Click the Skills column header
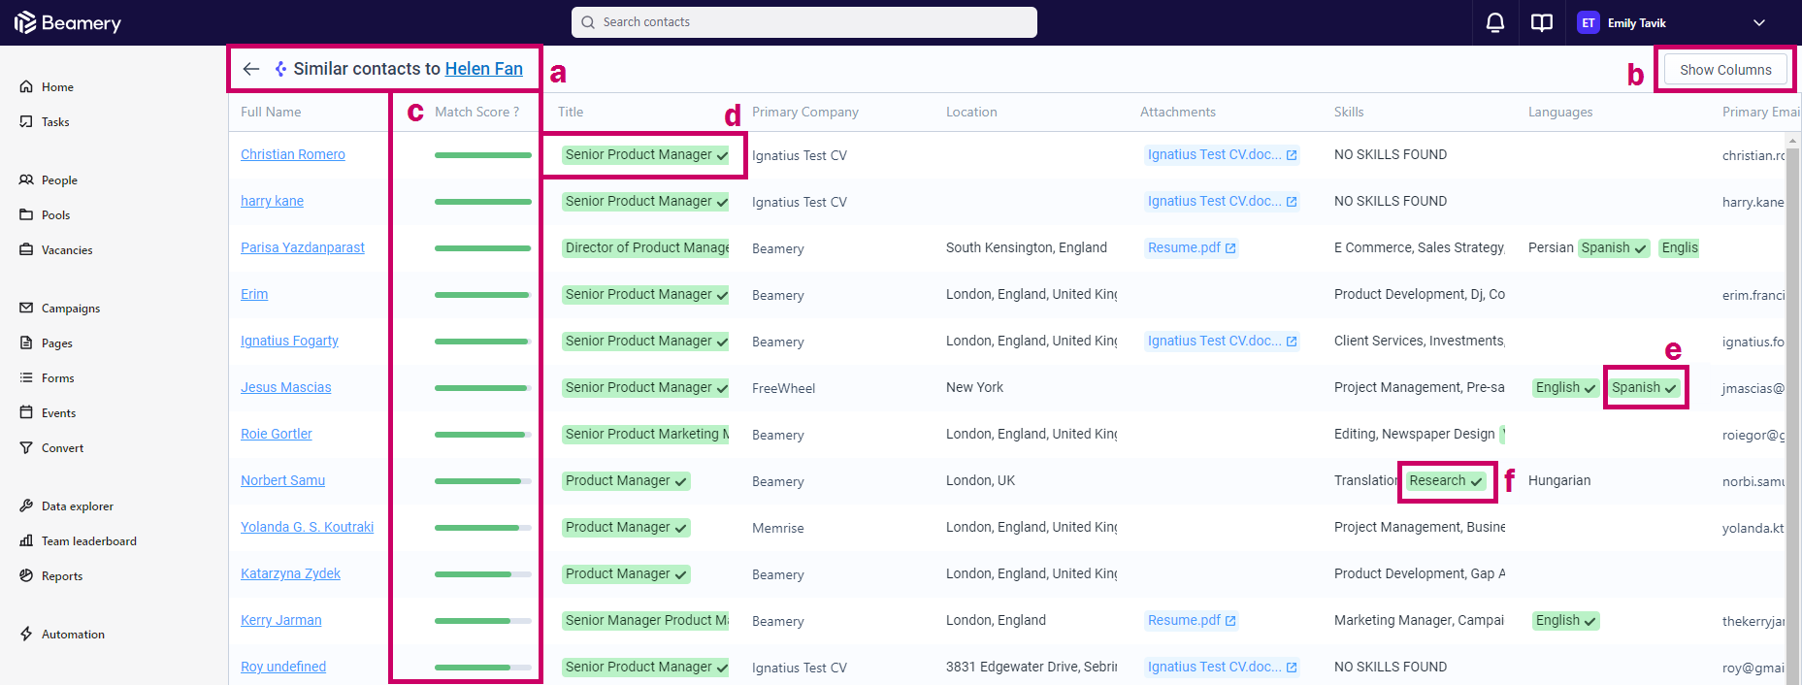This screenshot has width=1802, height=685. tap(1349, 112)
